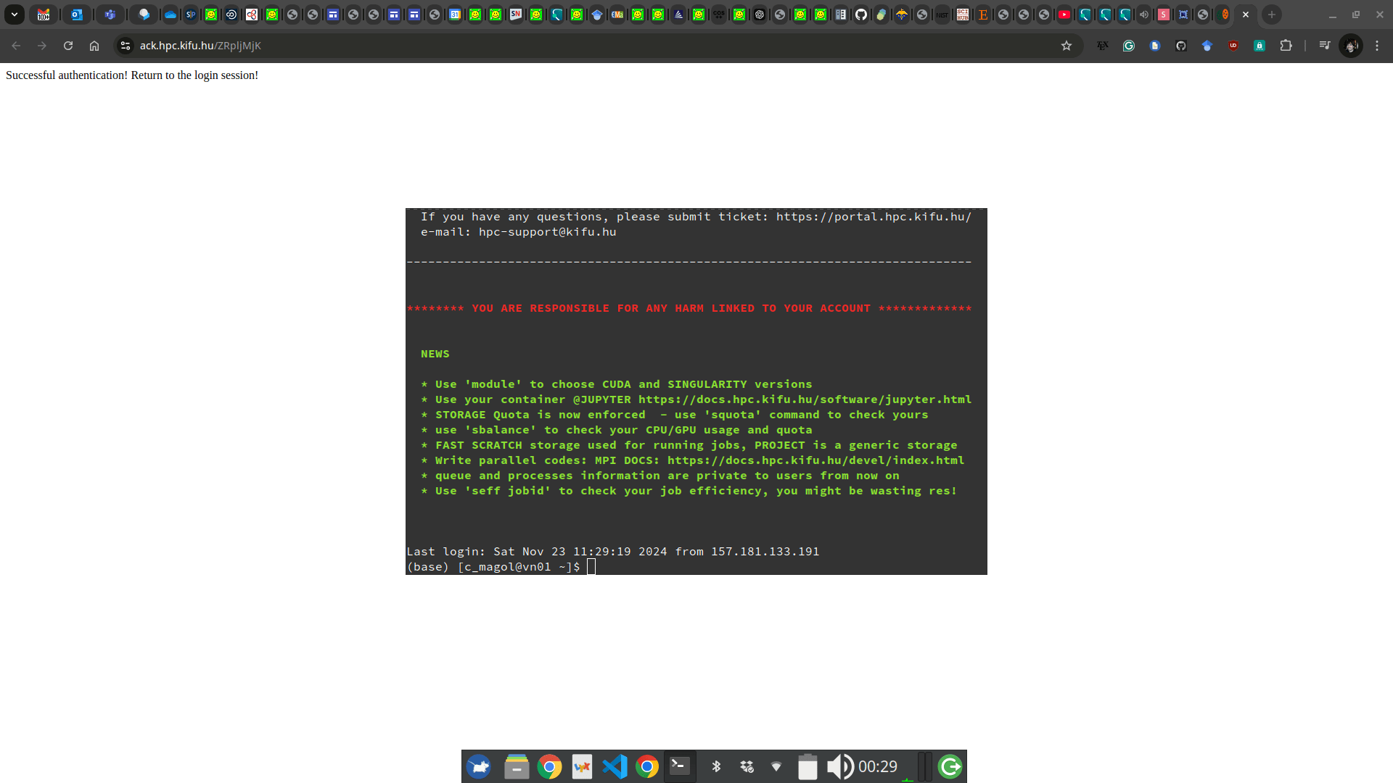This screenshot has width=1393, height=783.
Task: Open the Grammarly extension icon
Action: (x=1129, y=46)
